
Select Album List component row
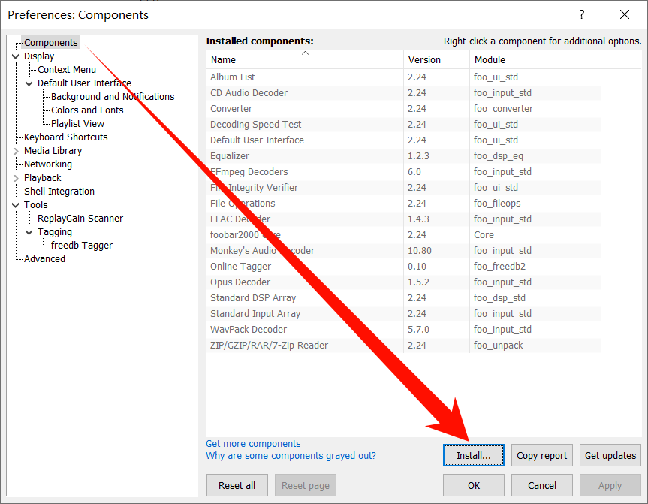403,77
